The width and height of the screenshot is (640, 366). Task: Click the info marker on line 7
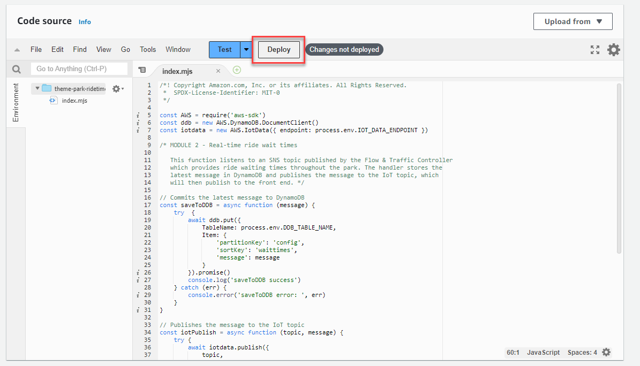pyautogui.click(x=138, y=130)
